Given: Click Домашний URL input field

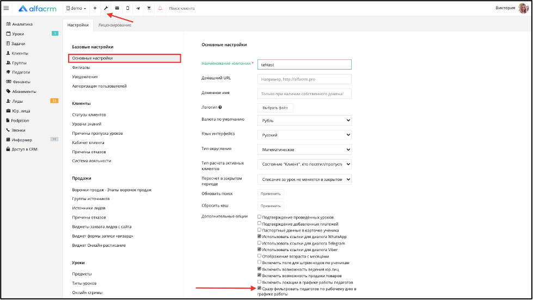Looking at the screenshot, I should pyautogui.click(x=304, y=79).
